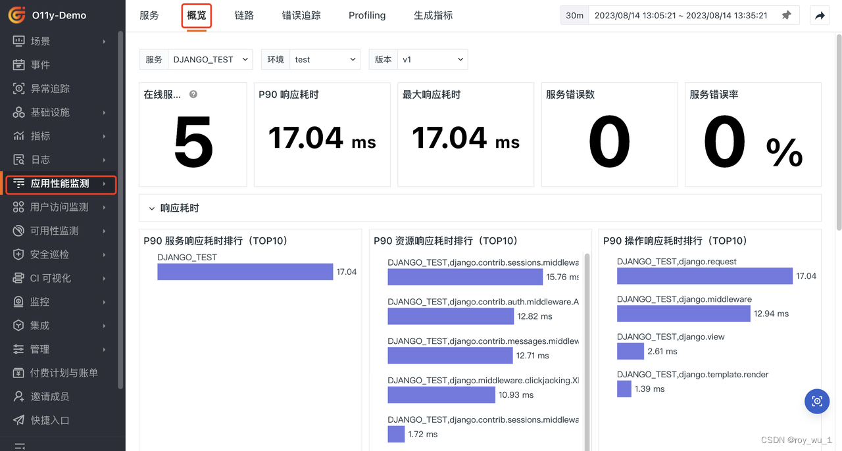The height and width of the screenshot is (451, 842).
Task: Open the blue floating action icon bottom right
Action: 817,401
